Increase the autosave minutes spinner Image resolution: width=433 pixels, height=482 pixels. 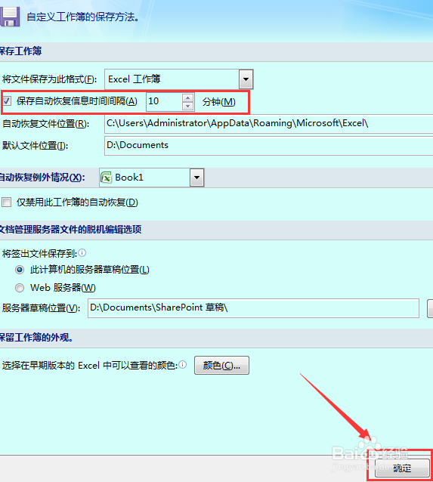[x=188, y=97]
